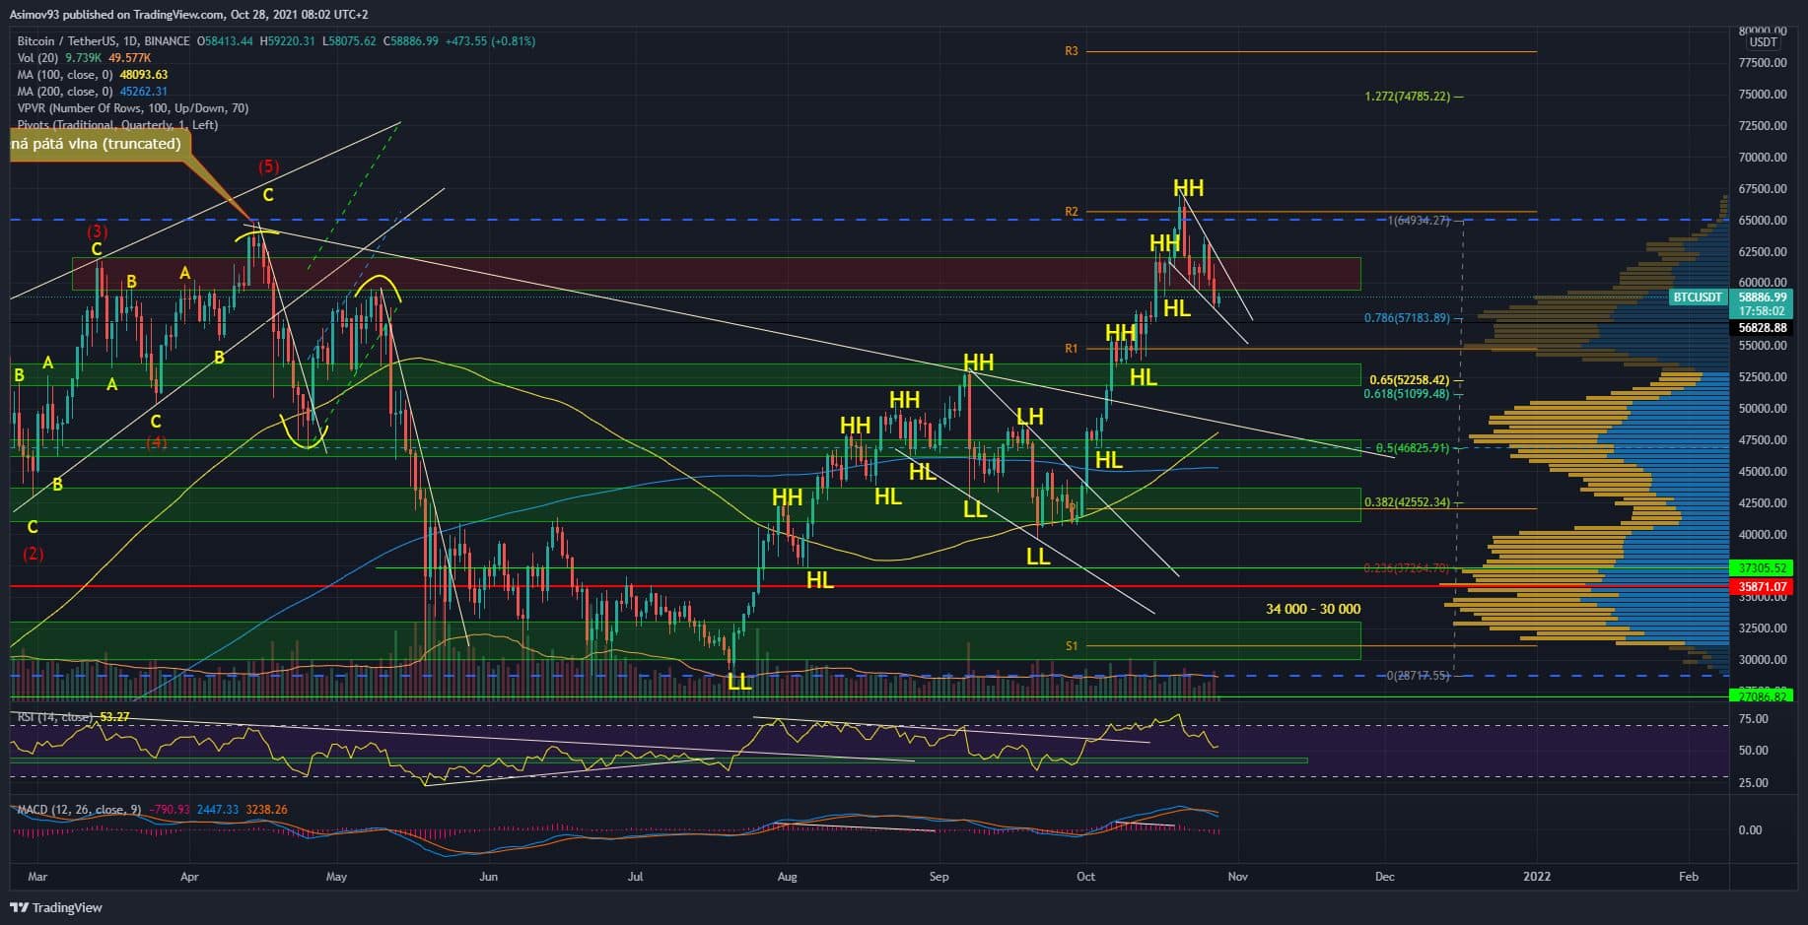Select the 0.786(57183.89) Fibonacci level label
Screen dimensions: 1808x925
1407,318
